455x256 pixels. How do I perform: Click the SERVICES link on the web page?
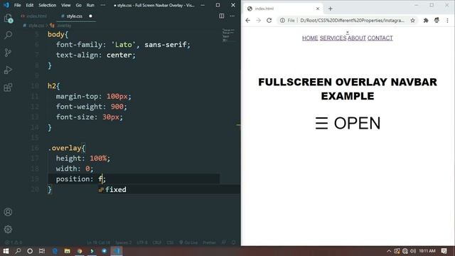333,38
